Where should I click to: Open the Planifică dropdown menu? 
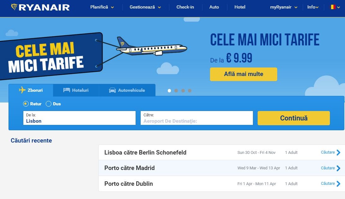(x=102, y=7)
